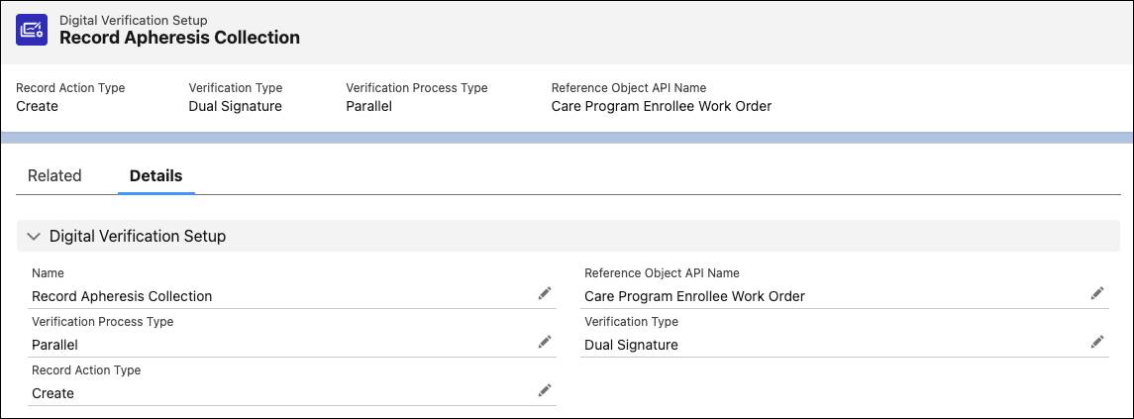Switch to the Related tab
The height and width of the screenshot is (419, 1134).
click(x=54, y=175)
